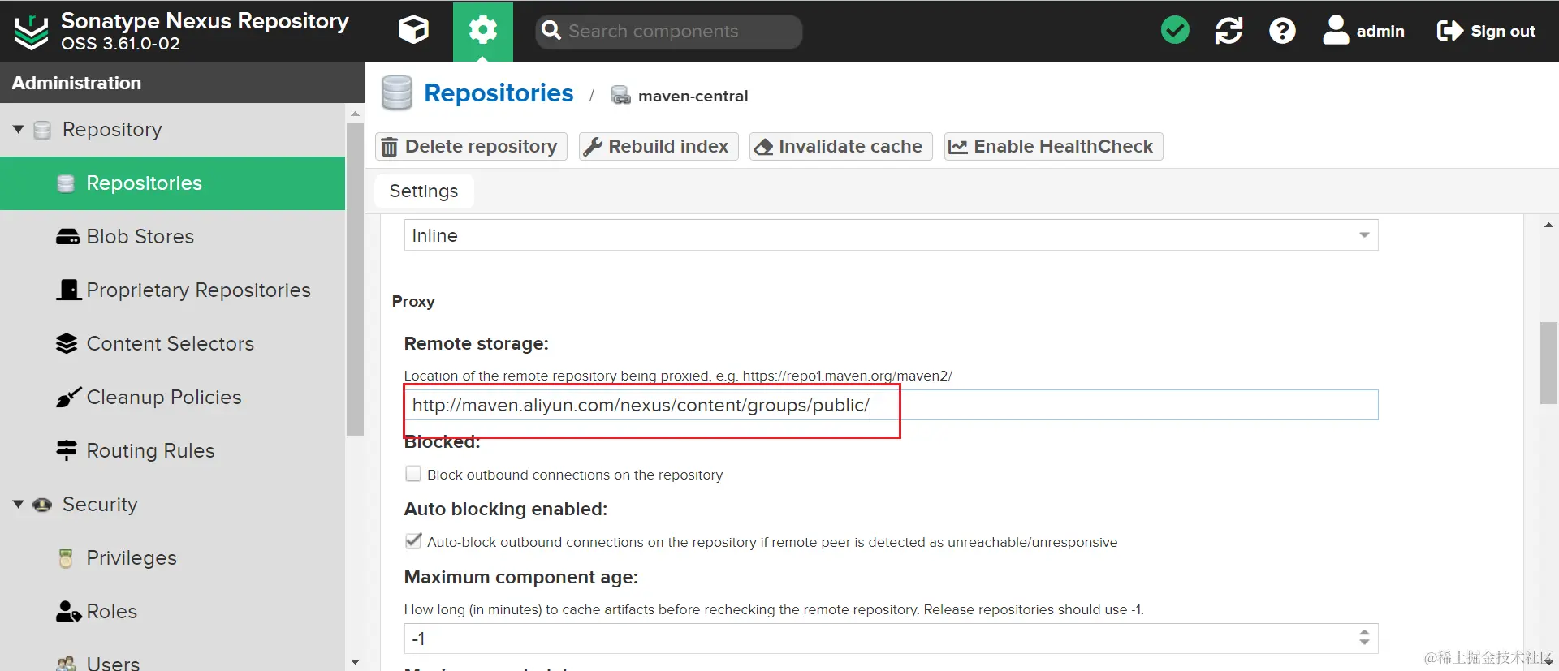Open the Browse cube icon

tap(413, 31)
